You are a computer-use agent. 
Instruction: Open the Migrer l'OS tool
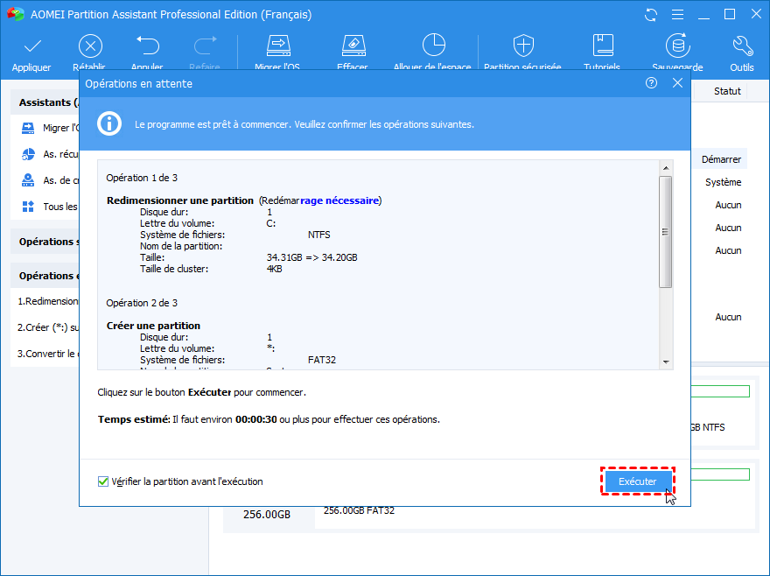[278, 46]
